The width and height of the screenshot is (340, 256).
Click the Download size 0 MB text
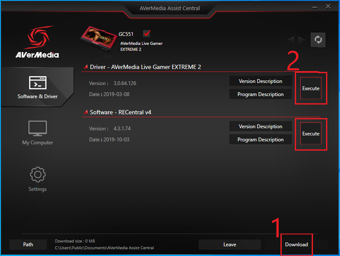(75, 241)
